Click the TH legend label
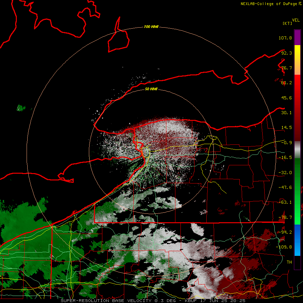The image size is (303, 303). click(289, 262)
